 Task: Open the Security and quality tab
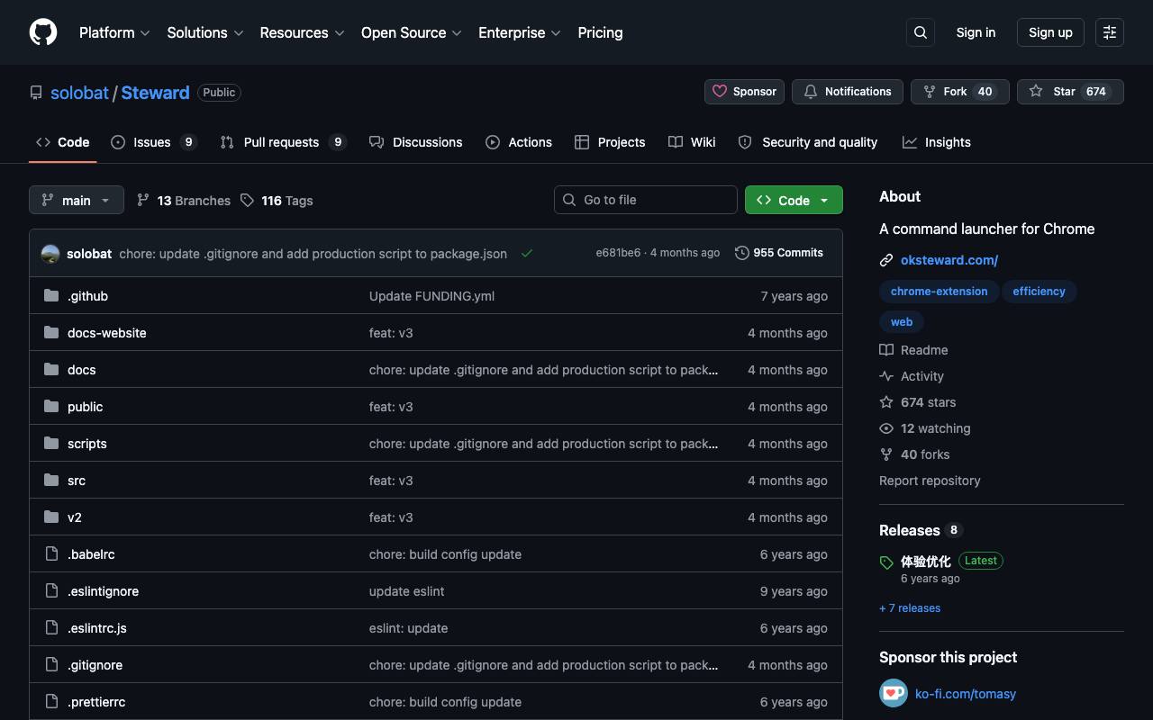click(807, 142)
